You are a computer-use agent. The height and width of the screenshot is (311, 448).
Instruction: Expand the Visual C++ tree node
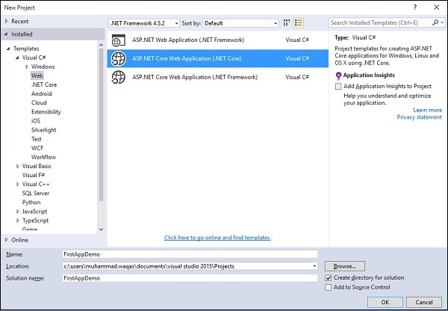coord(18,184)
